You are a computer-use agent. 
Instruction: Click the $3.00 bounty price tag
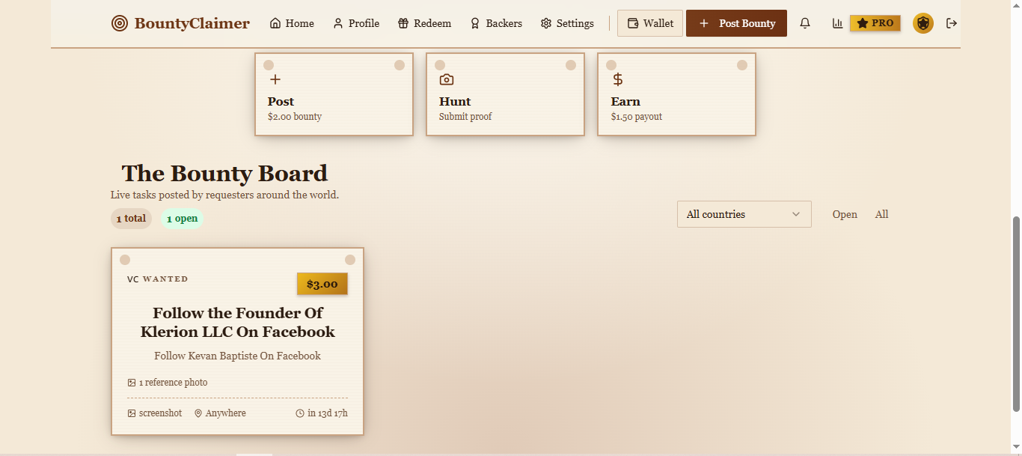pos(322,284)
